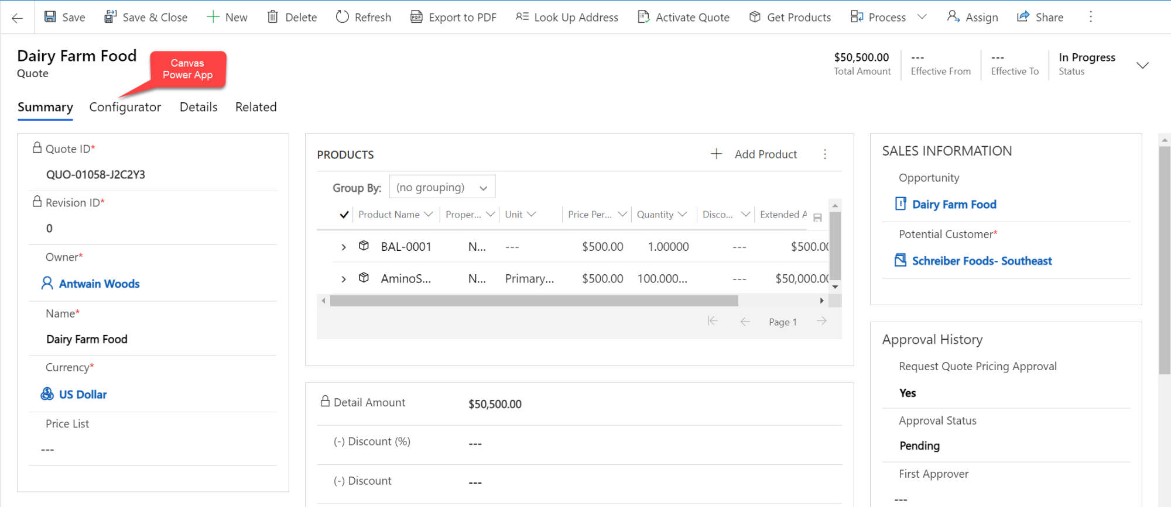The height and width of the screenshot is (507, 1171).
Task: Click the Save & Close icon
Action: pyautogui.click(x=110, y=17)
